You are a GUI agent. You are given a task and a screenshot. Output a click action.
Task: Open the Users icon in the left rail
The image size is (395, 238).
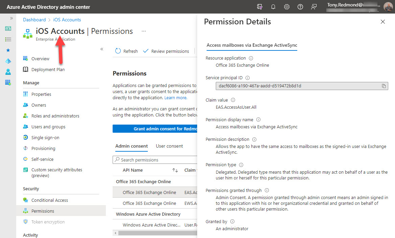8,72
